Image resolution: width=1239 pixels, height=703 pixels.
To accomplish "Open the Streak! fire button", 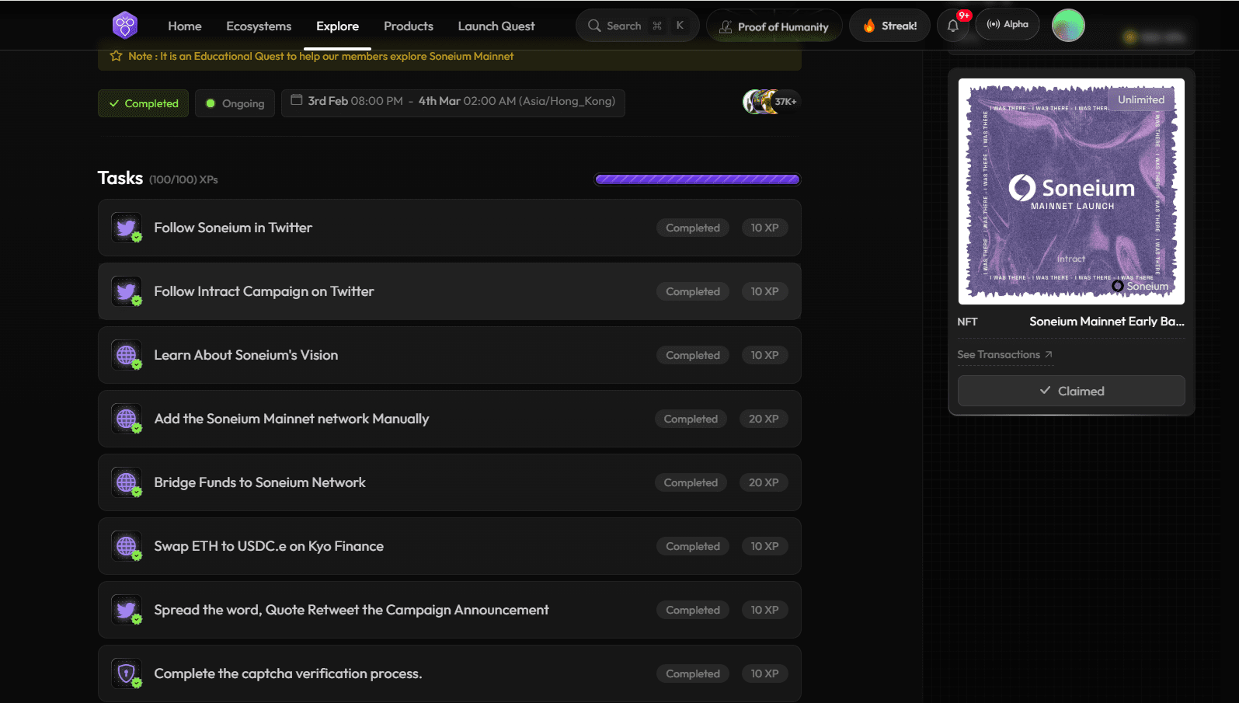I will click(x=889, y=26).
